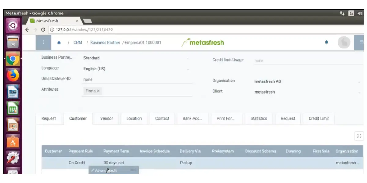Open the Client metasfresh dropdown
The height and width of the screenshot is (183, 367).
coord(308,92)
